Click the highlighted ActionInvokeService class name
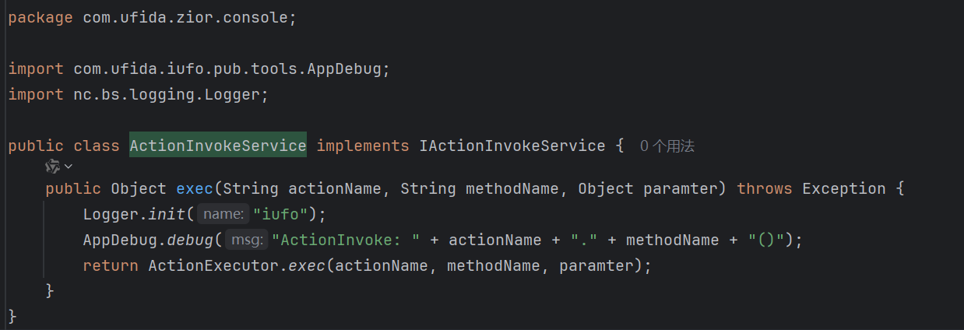 218,146
